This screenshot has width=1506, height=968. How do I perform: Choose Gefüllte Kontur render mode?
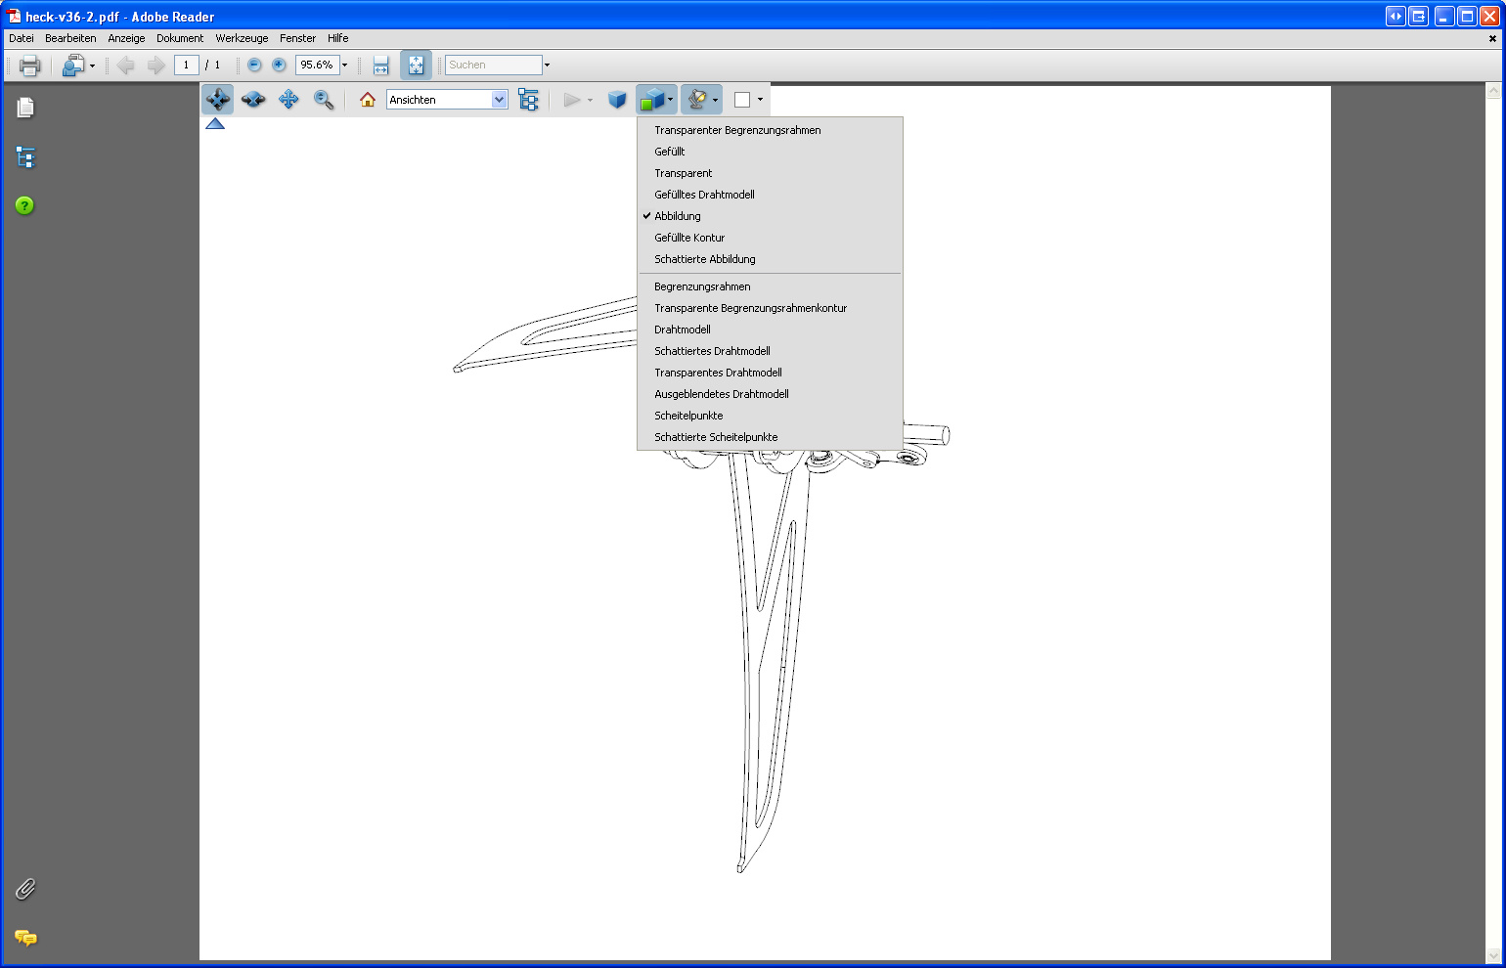point(770,238)
